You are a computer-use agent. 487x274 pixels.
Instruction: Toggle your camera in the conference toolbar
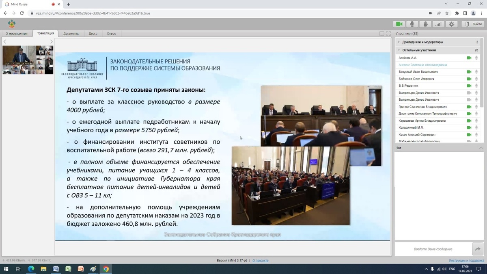[x=399, y=24]
